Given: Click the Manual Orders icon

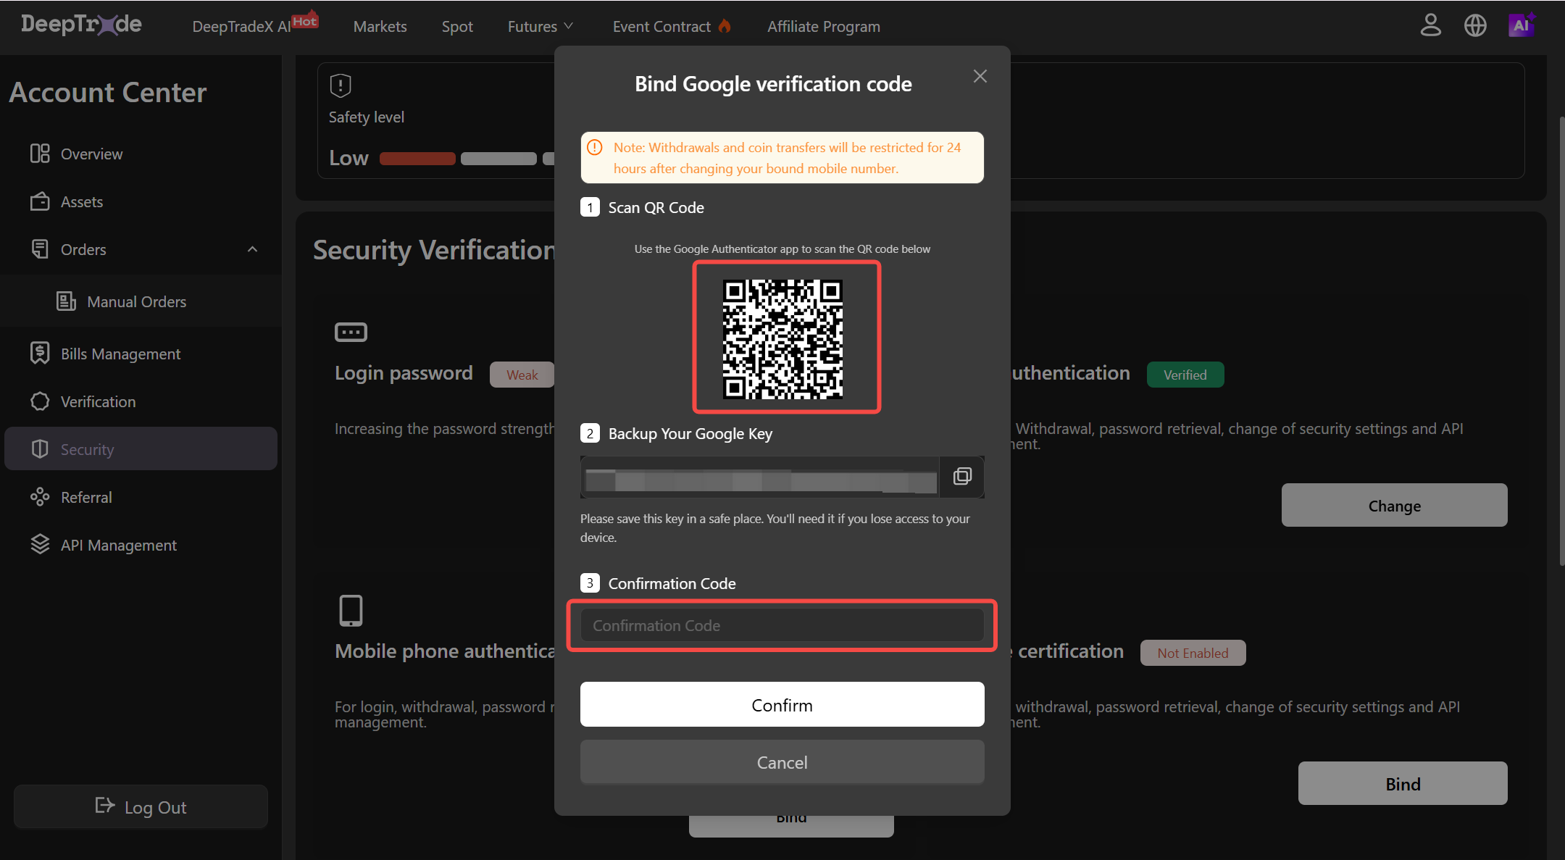Looking at the screenshot, I should coord(66,301).
